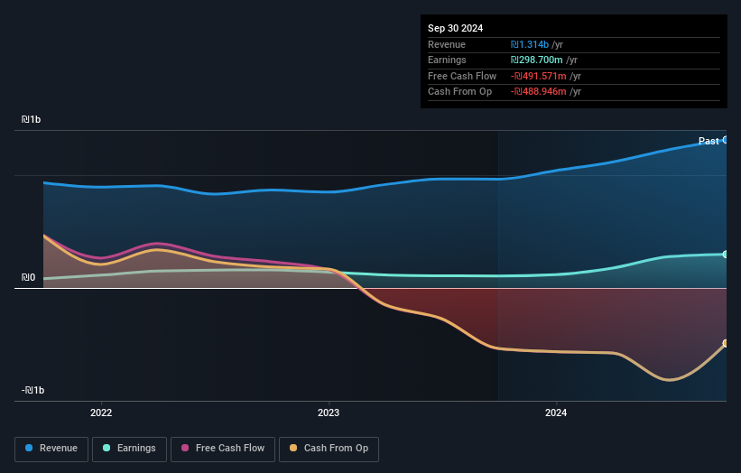Screen dimensions: 741x473
Task: Click the tooltip Free Cash Flow row label
Action: click(462, 76)
